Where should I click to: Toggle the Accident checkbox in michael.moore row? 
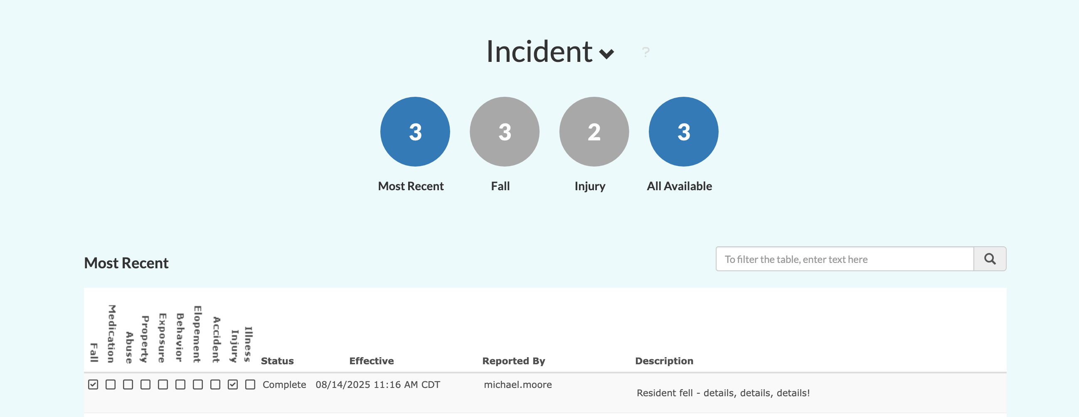tap(215, 384)
